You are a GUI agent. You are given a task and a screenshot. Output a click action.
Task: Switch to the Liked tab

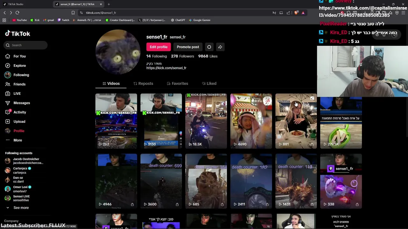pyautogui.click(x=209, y=83)
